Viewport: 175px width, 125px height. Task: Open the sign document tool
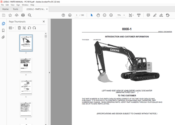pyautogui.click(x=161, y=15)
